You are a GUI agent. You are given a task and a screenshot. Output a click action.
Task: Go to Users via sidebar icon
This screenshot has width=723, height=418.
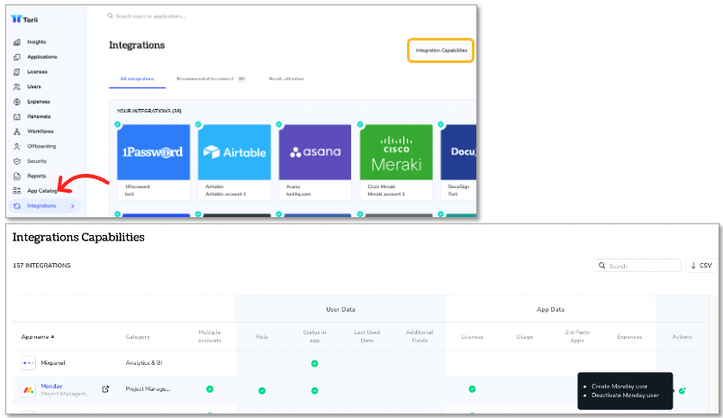click(x=17, y=86)
